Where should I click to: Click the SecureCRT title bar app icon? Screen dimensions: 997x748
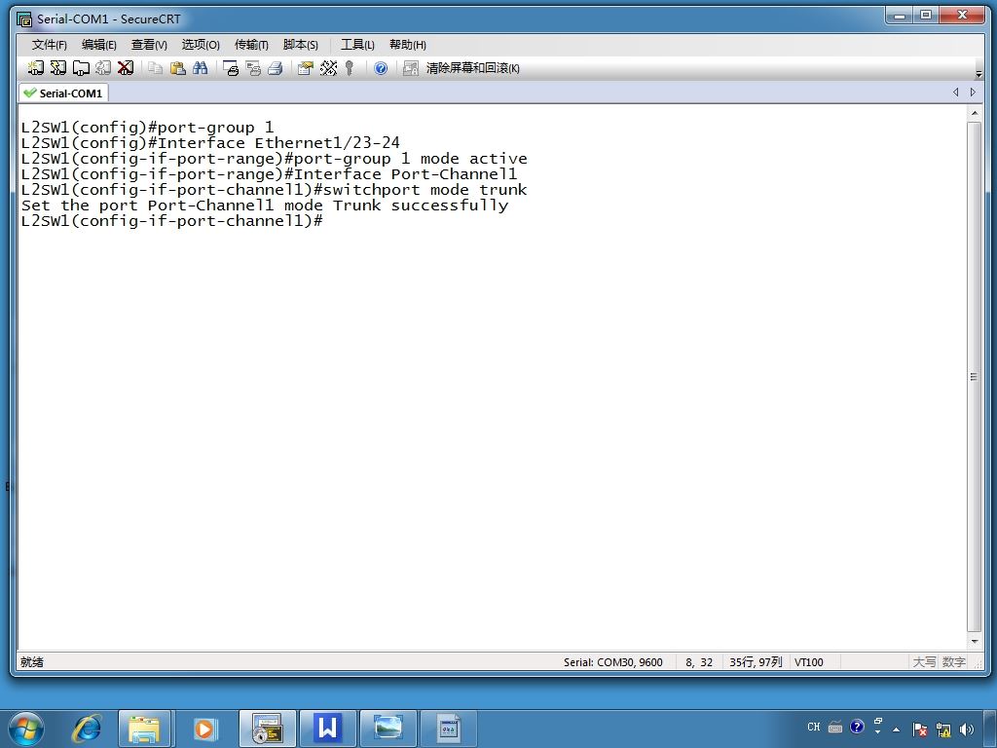24,19
